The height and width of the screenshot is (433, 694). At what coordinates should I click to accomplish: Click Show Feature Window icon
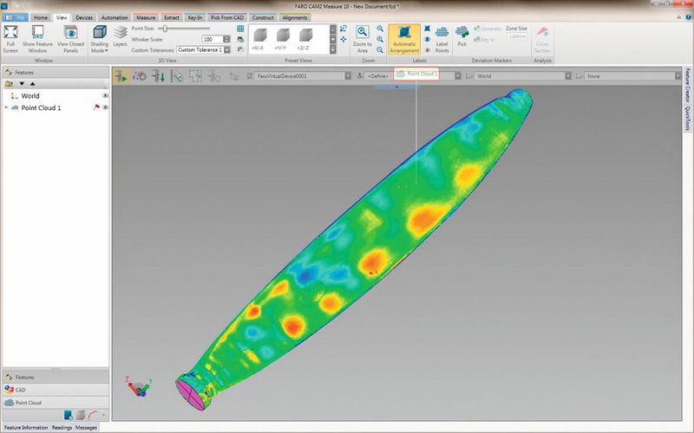(x=37, y=32)
